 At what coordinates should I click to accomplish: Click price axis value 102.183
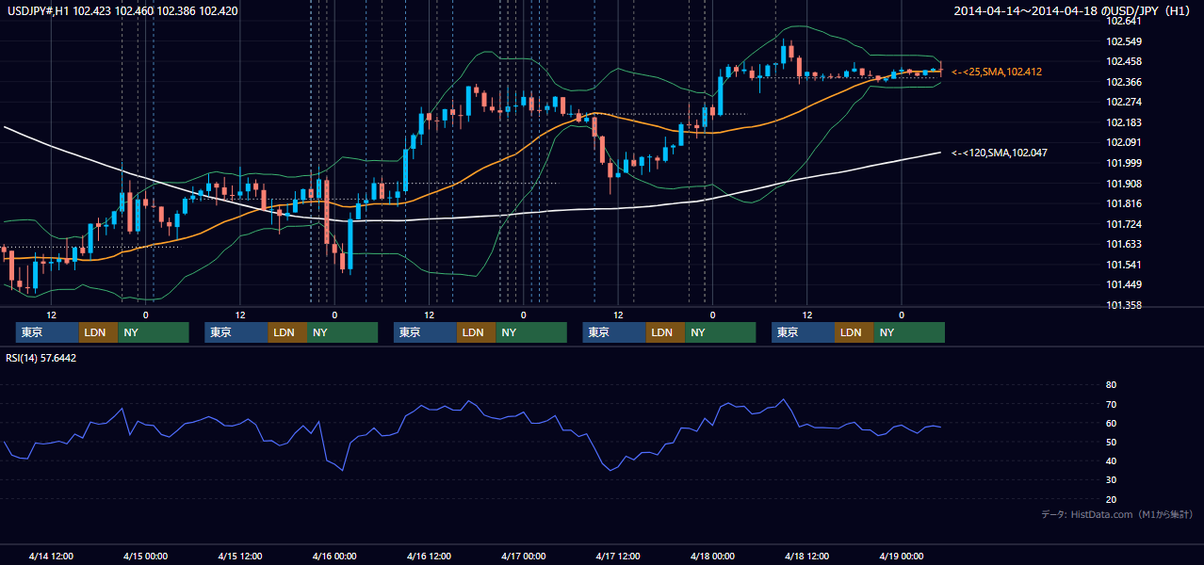click(x=1124, y=122)
